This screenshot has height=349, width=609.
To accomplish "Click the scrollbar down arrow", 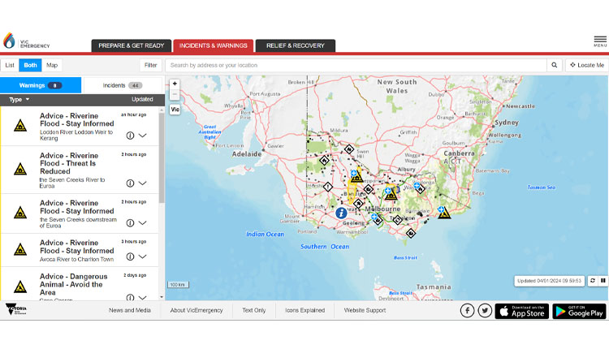I will (162, 297).
